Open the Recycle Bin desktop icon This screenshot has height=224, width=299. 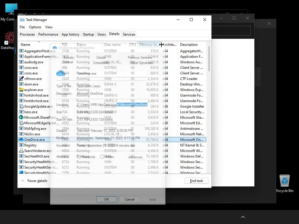[x=284, y=183]
